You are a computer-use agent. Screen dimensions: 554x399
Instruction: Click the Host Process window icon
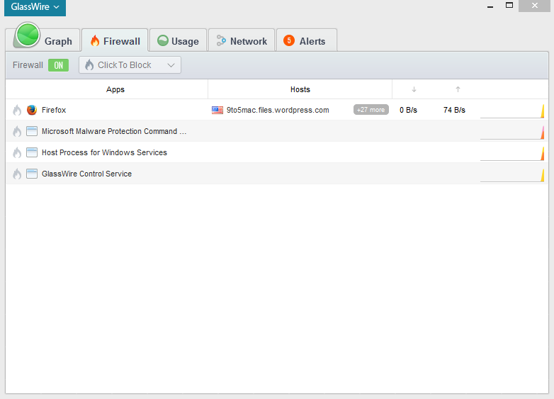coord(32,152)
